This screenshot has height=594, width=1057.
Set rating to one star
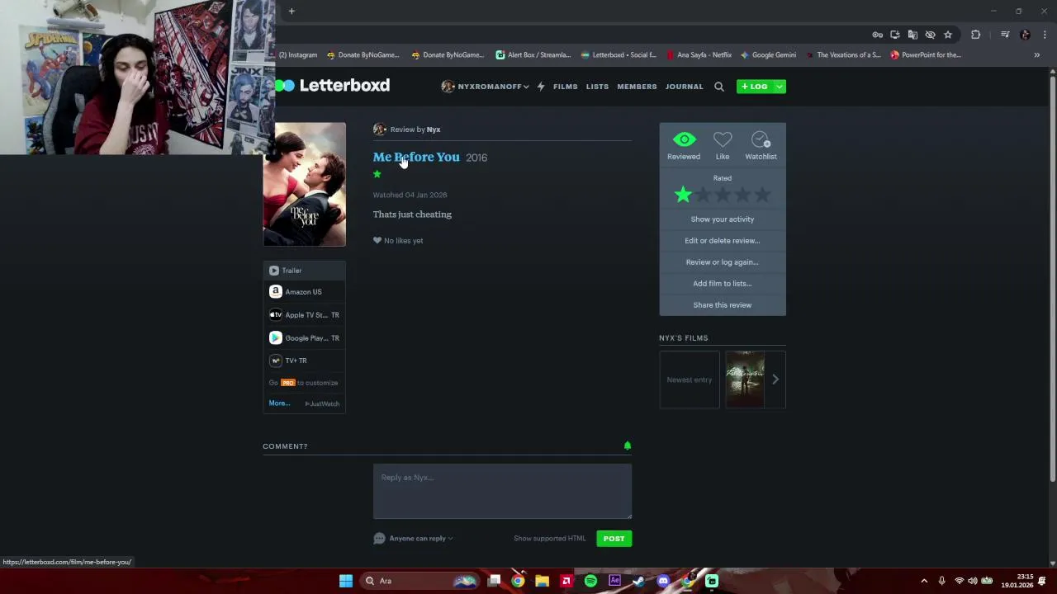click(683, 195)
